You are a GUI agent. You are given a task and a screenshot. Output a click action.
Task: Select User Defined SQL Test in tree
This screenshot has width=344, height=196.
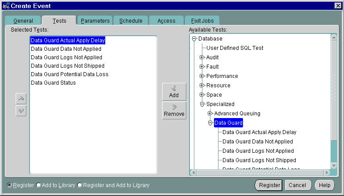pyautogui.click(x=235, y=48)
